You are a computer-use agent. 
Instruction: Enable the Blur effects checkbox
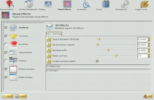6,44
